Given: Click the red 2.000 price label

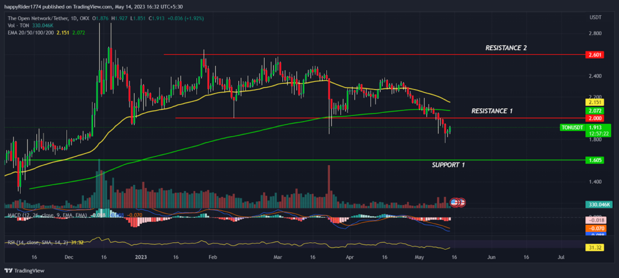Looking at the screenshot, I should click(595, 118).
